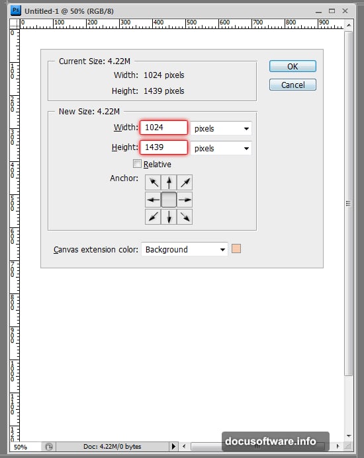Cancel the Canvas Size dialog
This screenshot has width=364, height=458.
(x=293, y=85)
